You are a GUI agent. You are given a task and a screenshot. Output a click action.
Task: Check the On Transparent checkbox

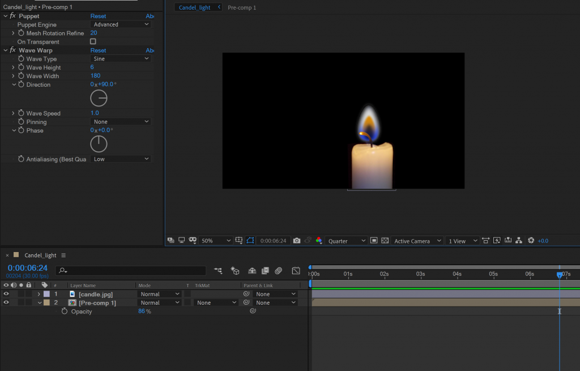93,42
